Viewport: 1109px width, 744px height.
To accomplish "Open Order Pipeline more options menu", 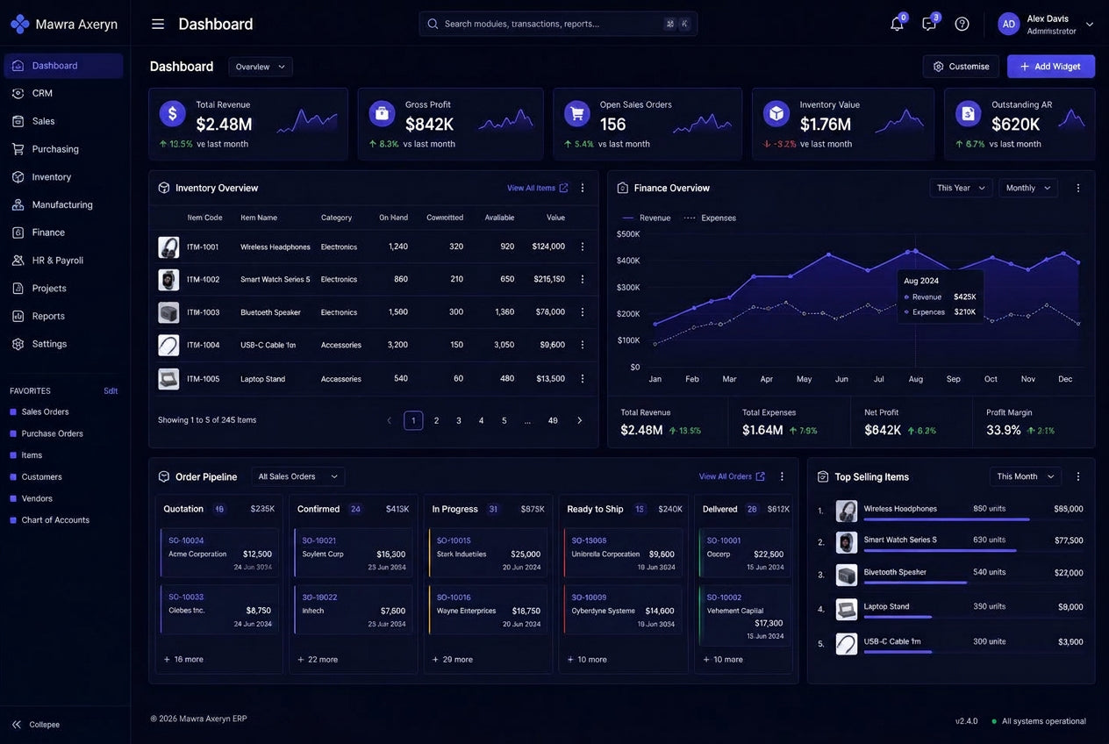I will pos(782,476).
